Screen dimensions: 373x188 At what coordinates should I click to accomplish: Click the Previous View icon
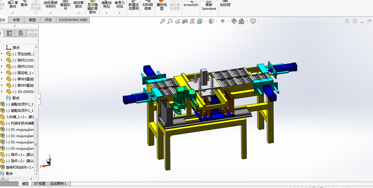point(177,21)
